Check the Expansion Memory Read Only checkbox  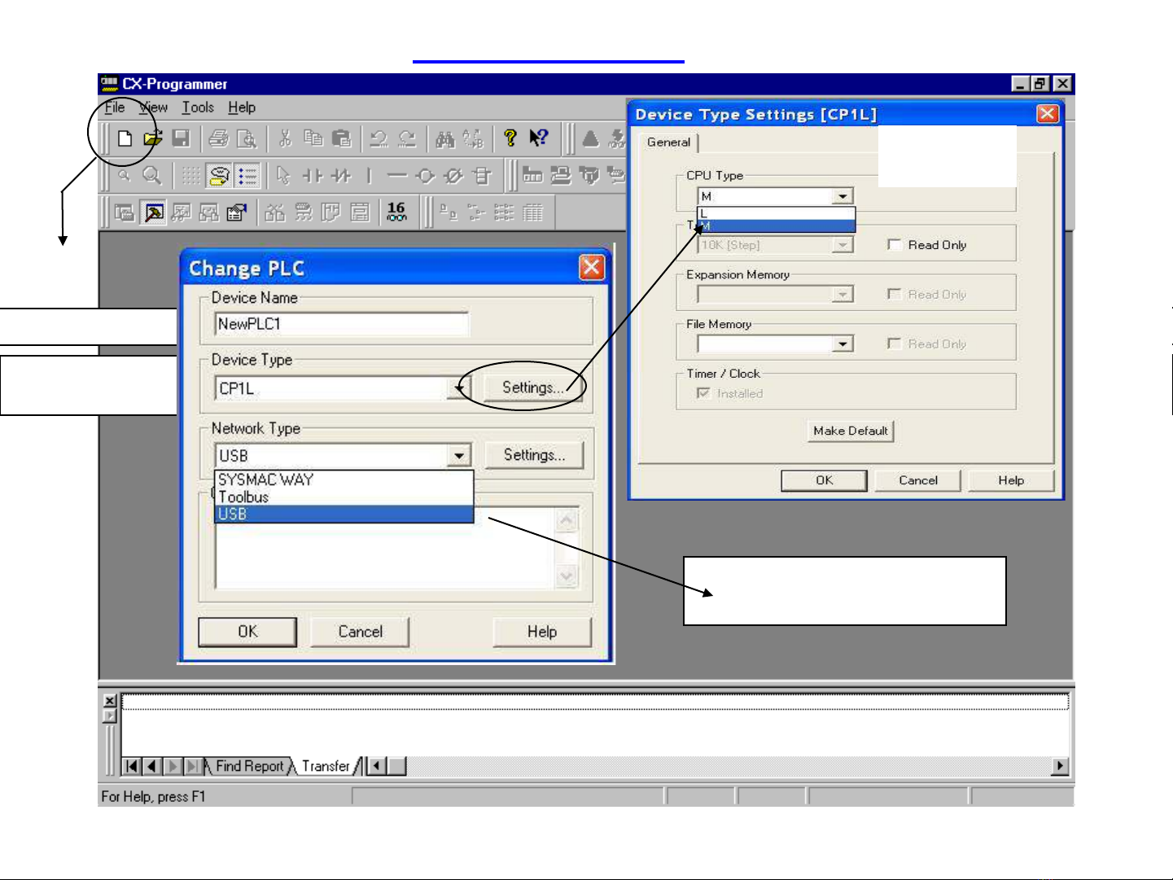pos(895,294)
